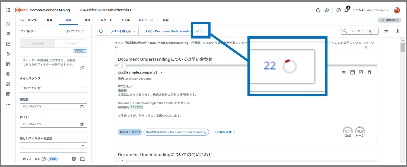Open the すべての日付 timestamp dropdown
407x167 pixels.
(x=53, y=88)
